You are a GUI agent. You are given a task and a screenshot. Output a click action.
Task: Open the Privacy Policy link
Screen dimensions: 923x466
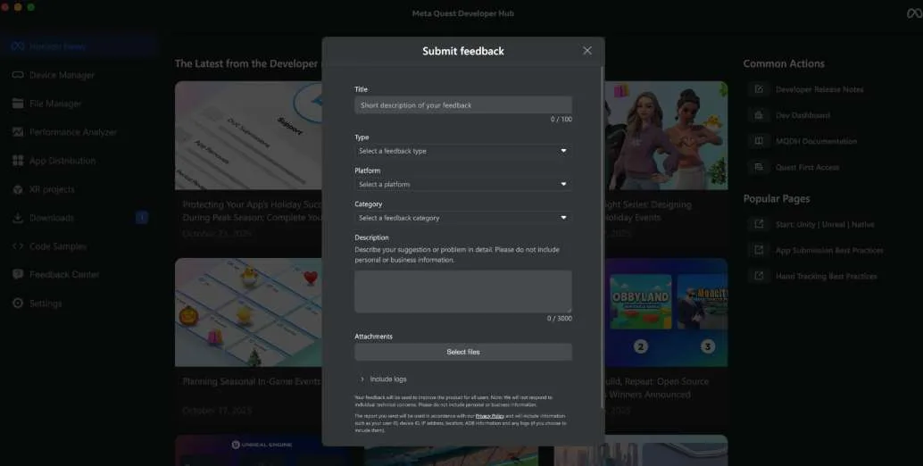[x=490, y=416]
